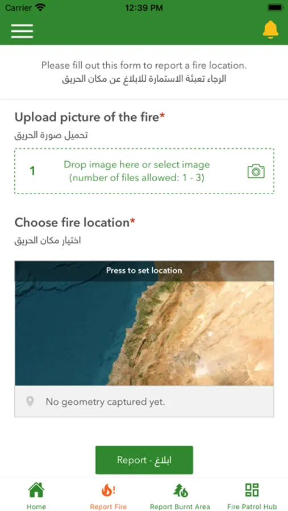The width and height of the screenshot is (288, 511).
Task: Click the image counter number 1
Action: click(x=32, y=171)
